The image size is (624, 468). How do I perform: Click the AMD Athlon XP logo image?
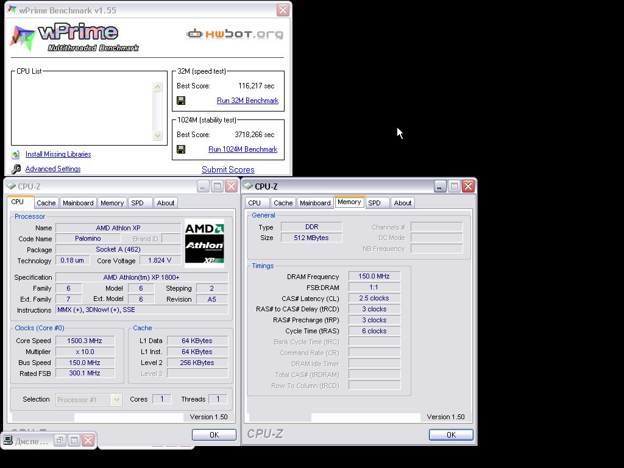coord(205,243)
